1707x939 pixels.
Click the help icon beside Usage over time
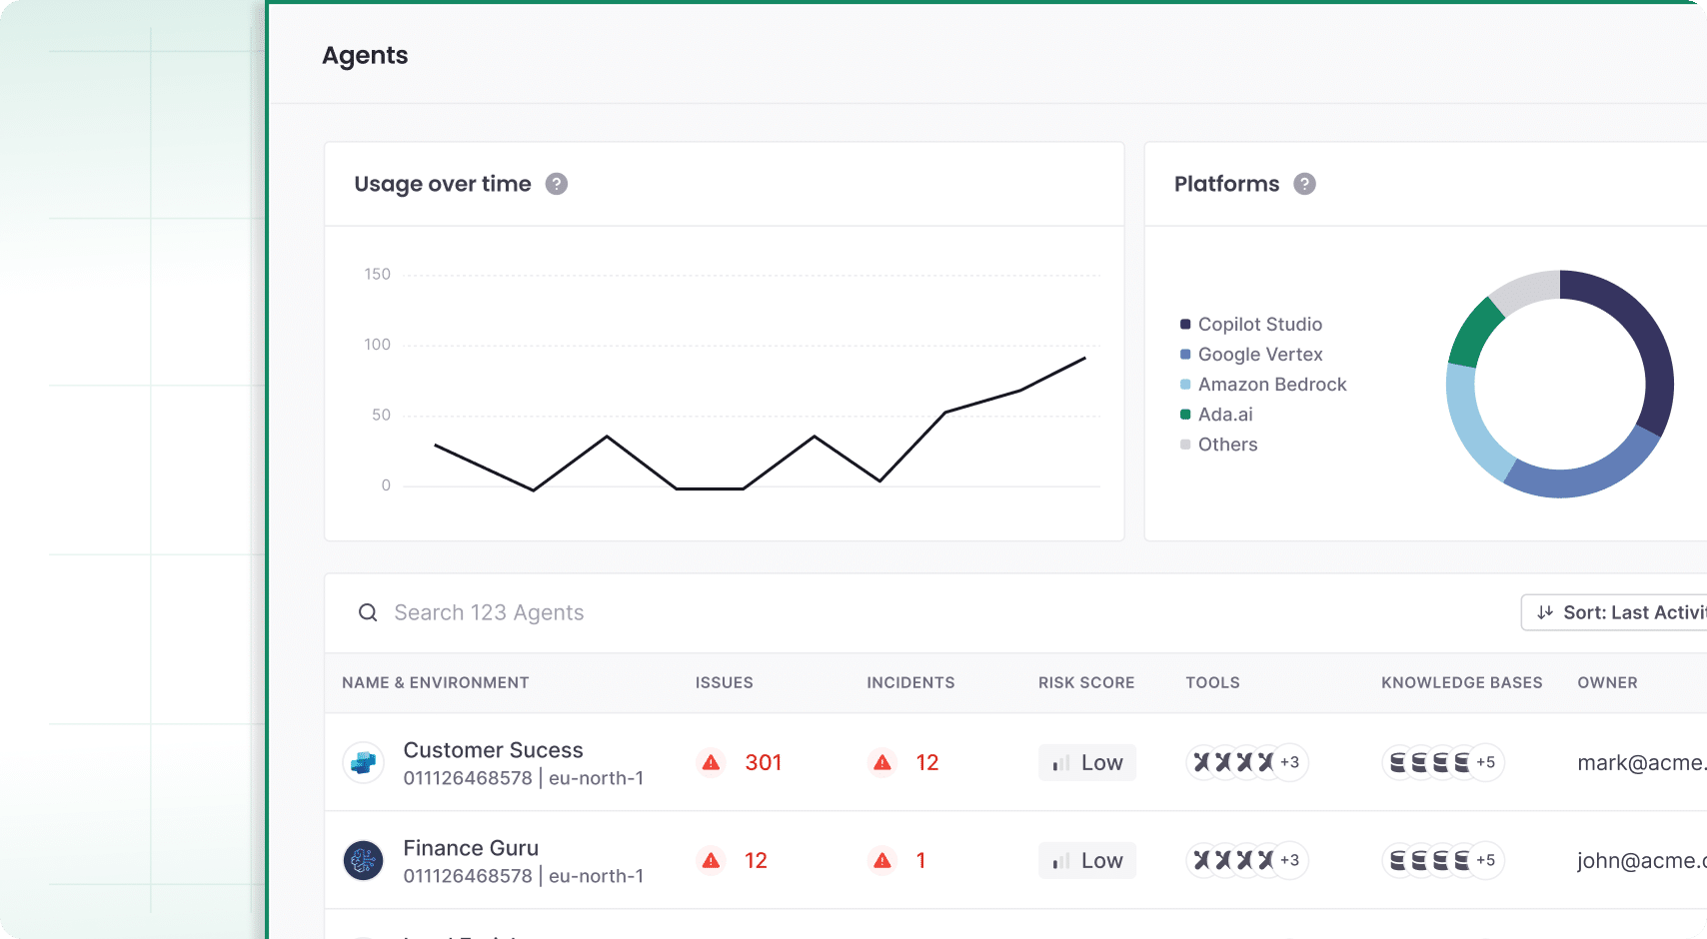click(x=557, y=184)
